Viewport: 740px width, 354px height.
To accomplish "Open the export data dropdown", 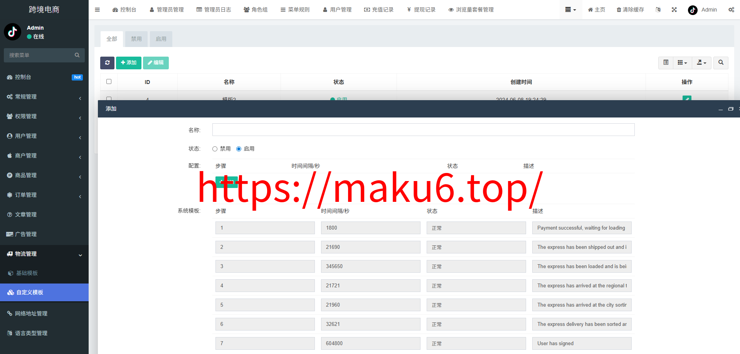I will pos(701,62).
